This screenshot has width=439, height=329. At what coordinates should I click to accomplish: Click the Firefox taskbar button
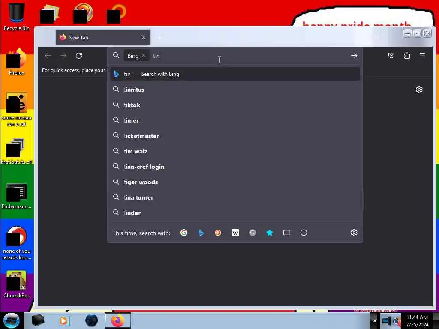pos(118,320)
